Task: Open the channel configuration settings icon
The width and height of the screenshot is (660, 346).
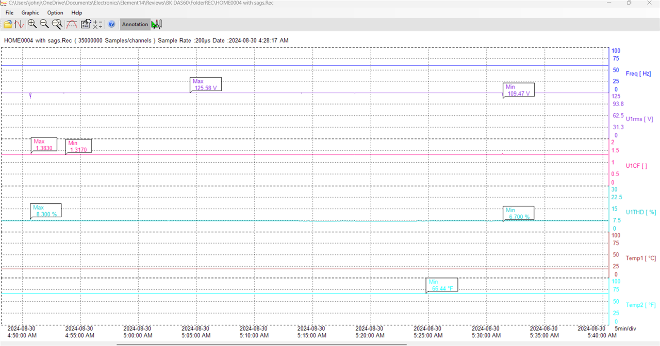Action: [x=86, y=24]
